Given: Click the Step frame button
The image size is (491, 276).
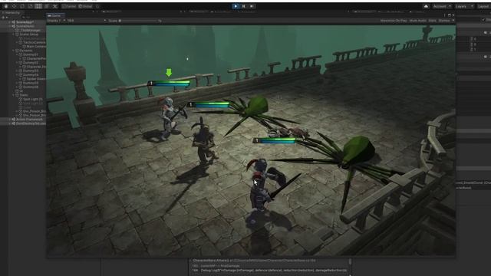Looking at the screenshot, I should click(252, 6).
